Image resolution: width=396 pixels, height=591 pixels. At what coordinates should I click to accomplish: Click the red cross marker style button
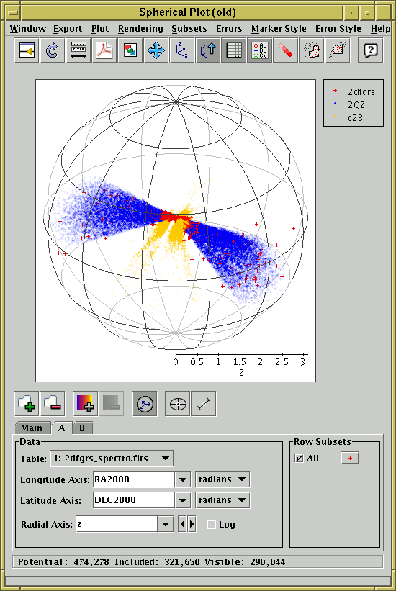point(350,459)
